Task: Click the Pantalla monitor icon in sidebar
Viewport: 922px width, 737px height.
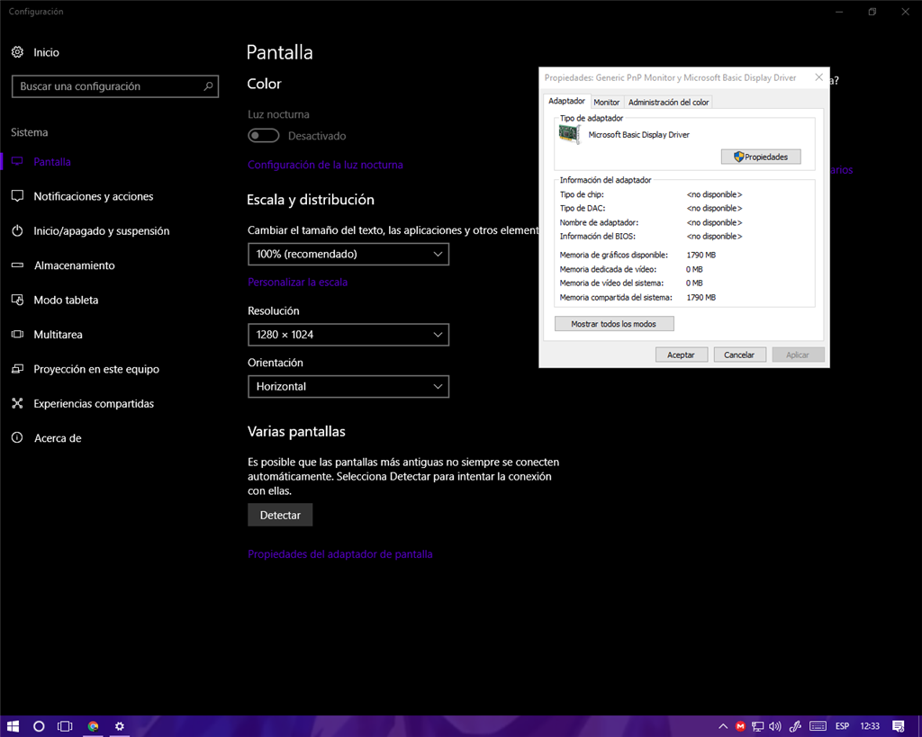Action: (x=18, y=162)
